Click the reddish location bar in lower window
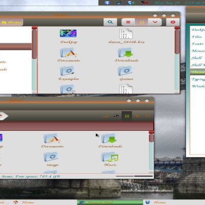The image size is (205, 205). tap(77, 126)
